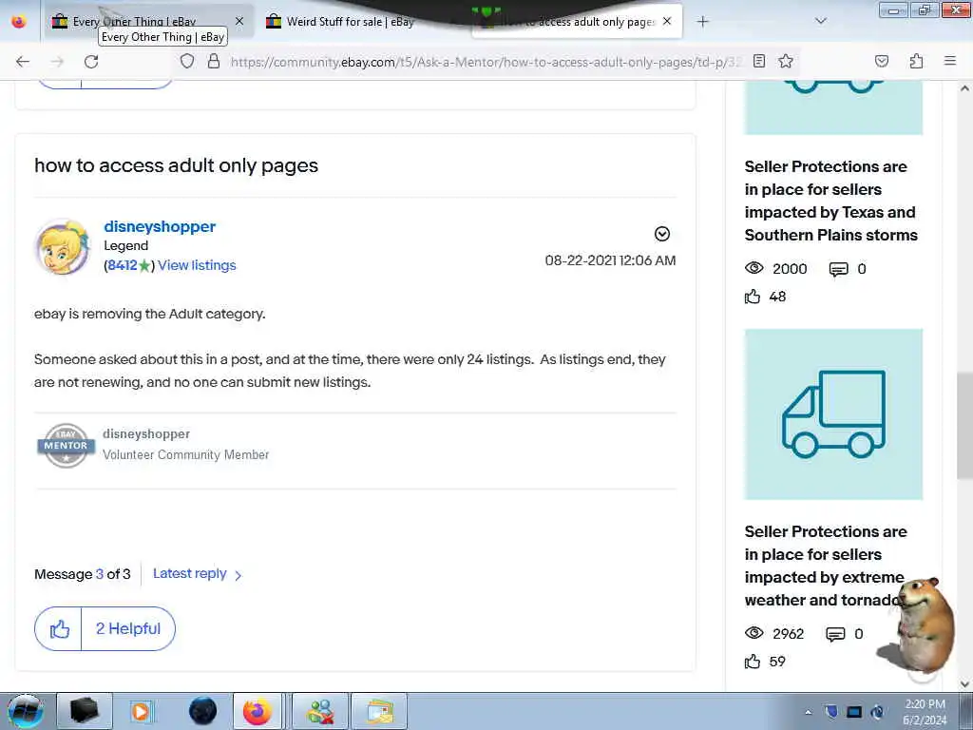The width and height of the screenshot is (973, 730).
Task: Go back with the browser back arrow
Action: click(x=23, y=62)
